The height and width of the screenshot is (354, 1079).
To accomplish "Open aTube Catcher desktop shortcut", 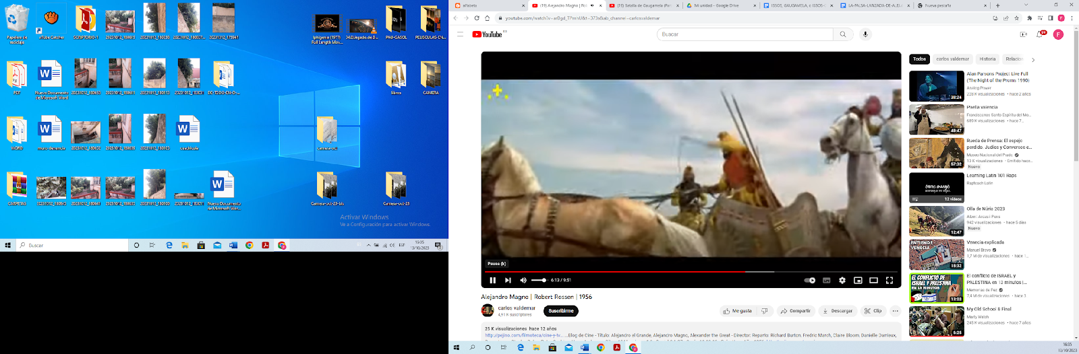I will tap(51, 23).
